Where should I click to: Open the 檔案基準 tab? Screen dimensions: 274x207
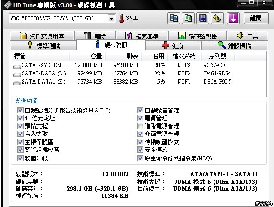click(x=142, y=36)
